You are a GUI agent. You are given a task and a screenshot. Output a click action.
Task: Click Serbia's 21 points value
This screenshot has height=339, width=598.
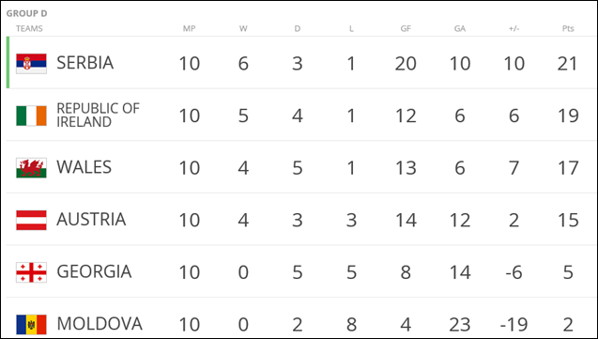pyautogui.click(x=567, y=64)
